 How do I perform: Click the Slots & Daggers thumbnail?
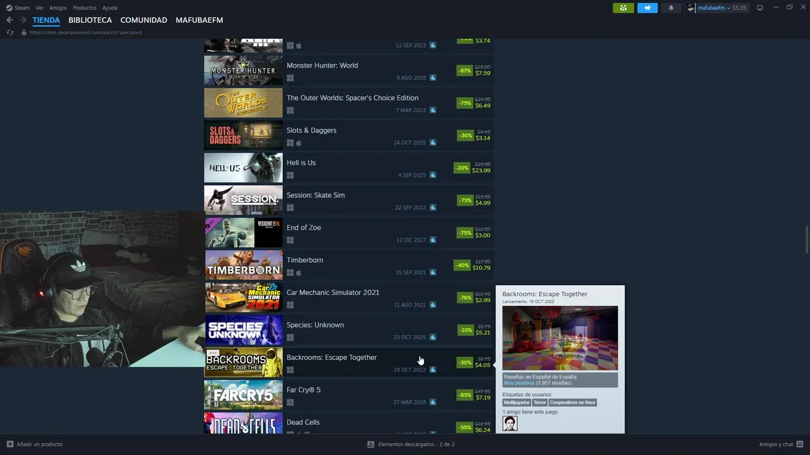pos(244,135)
